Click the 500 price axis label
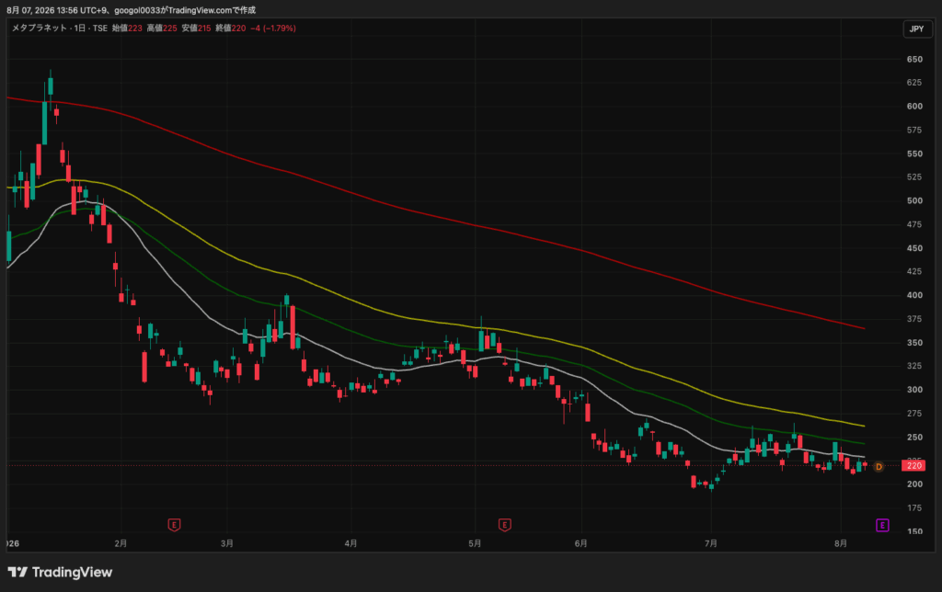This screenshot has width=942, height=592. (914, 200)
